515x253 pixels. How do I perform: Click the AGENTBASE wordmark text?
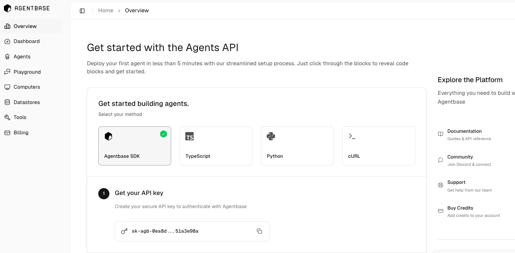coord(32,8)
